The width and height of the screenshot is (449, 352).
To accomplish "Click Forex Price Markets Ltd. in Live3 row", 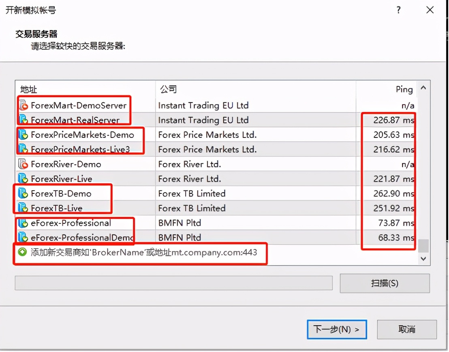I will click(x=207, y=149).
